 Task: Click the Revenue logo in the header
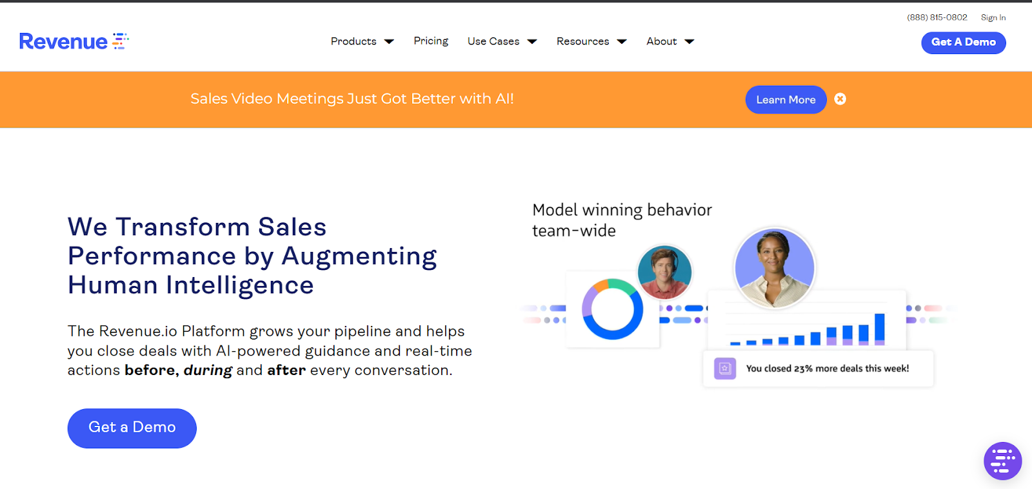tap(74, 41)
